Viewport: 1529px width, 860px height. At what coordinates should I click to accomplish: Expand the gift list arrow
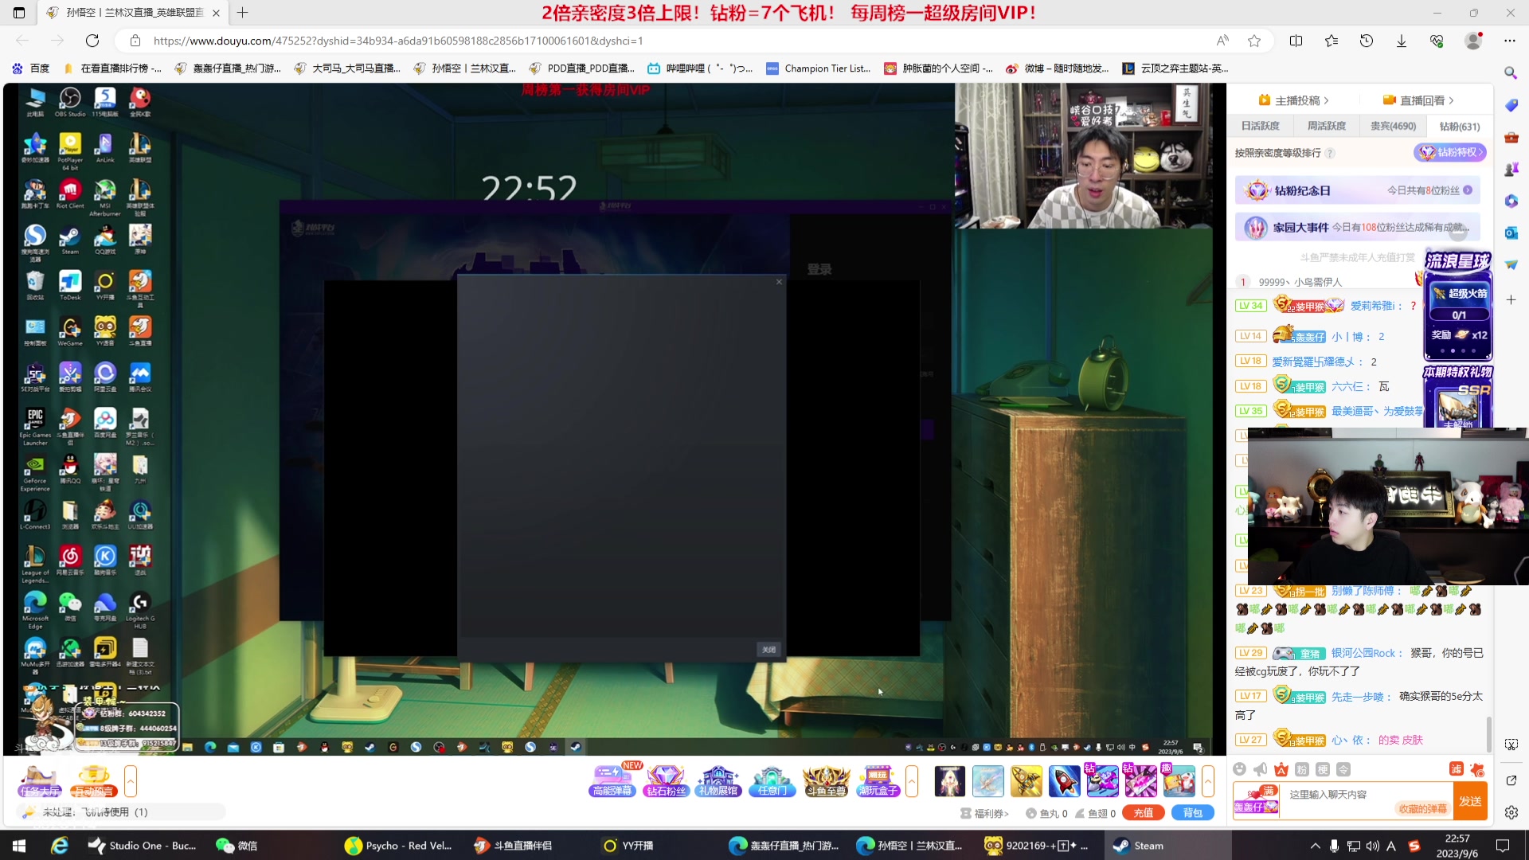click(1208, 781)
